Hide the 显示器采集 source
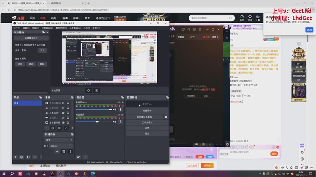The image size is (316, 177). pyautogui.click(x=63, y=123)
